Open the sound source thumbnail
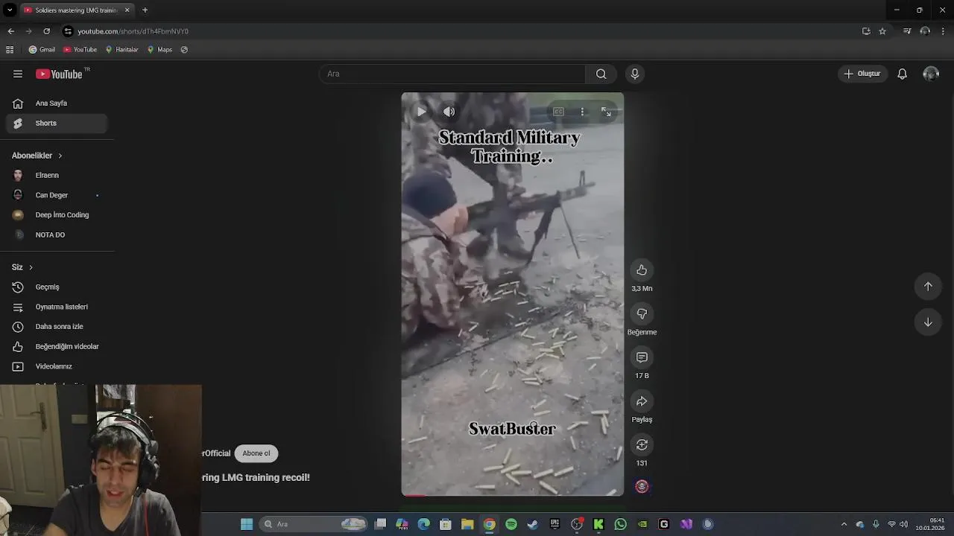The width and height of the screenshot is (954, 536). [642, 486]
